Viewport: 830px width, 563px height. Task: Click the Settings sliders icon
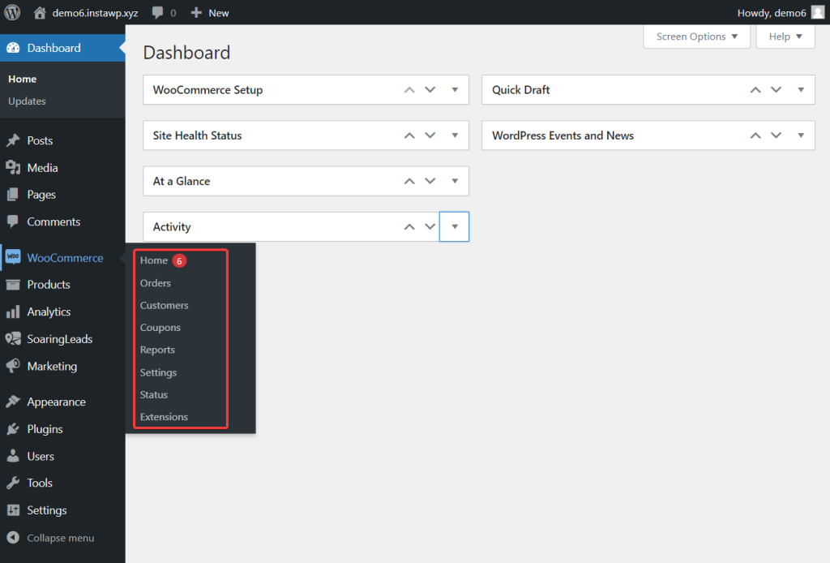coord(13,510)
